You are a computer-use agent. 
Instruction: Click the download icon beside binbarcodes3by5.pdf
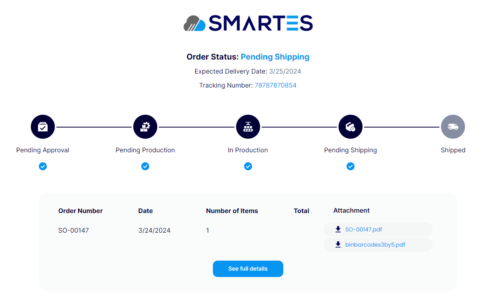(338, 245)
